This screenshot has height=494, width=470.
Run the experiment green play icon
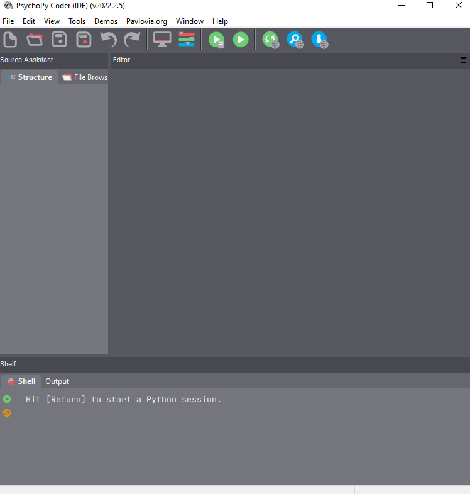[x=241, y=40]
